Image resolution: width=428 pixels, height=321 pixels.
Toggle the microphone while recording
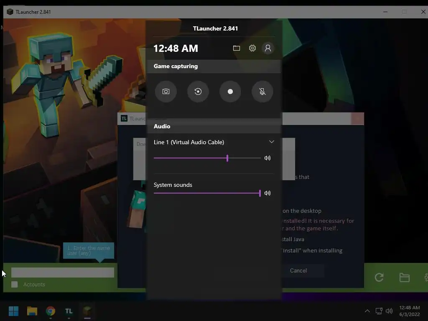pos(262,92)
